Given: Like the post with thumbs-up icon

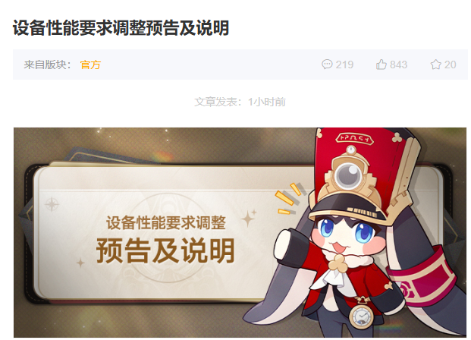Looking at the screenshot, I should 382,65.
